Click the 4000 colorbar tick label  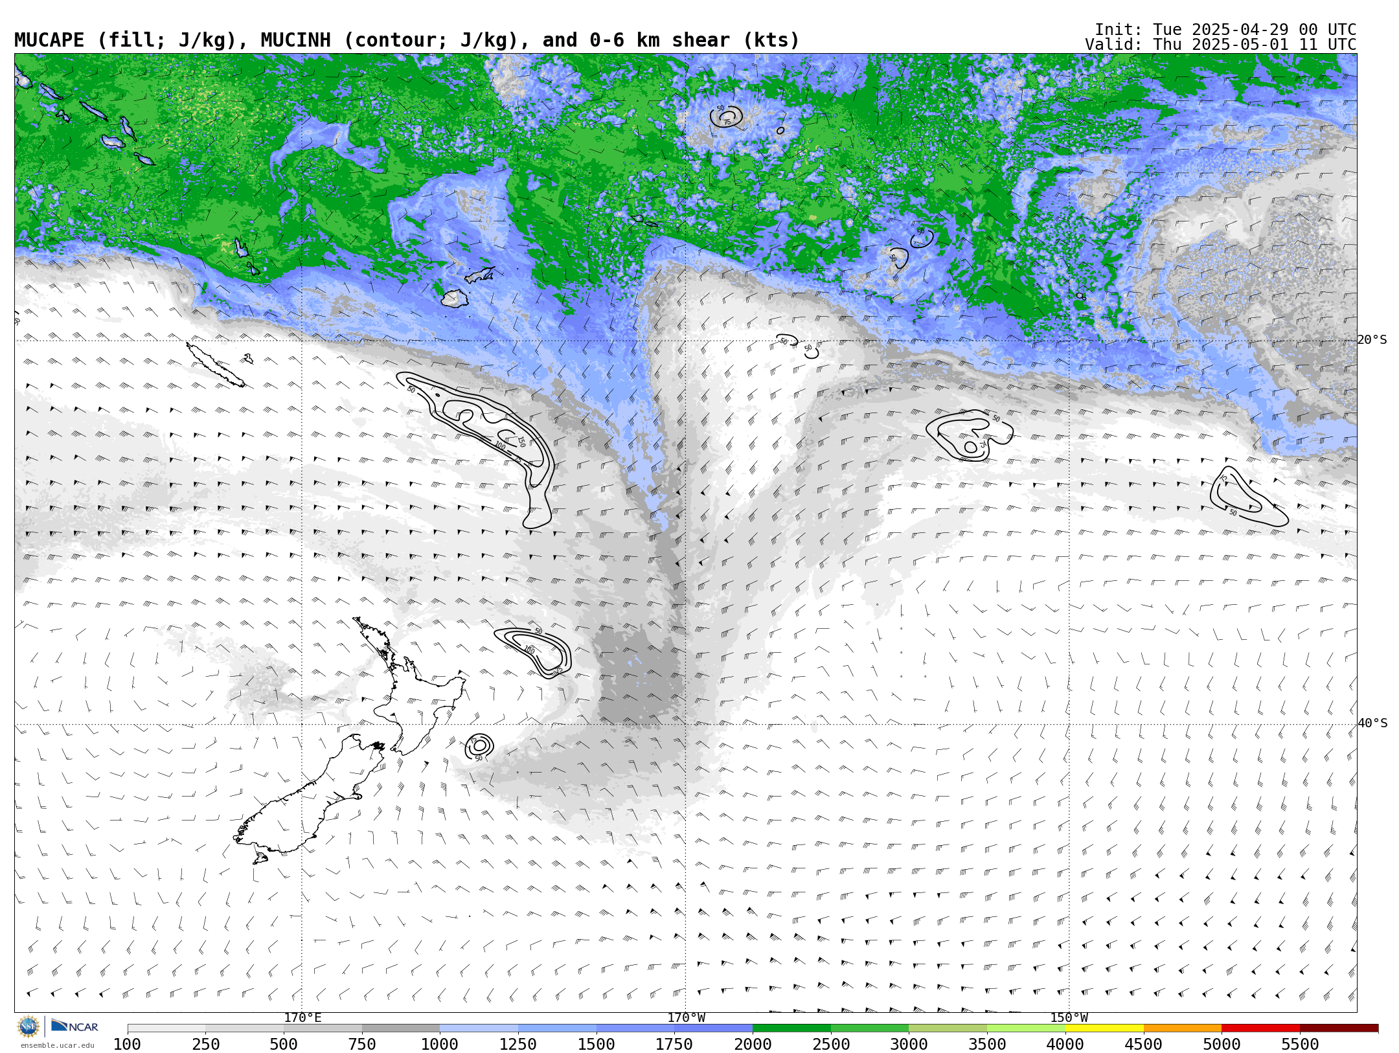pyautogui.click(x=1065, y=1044)
